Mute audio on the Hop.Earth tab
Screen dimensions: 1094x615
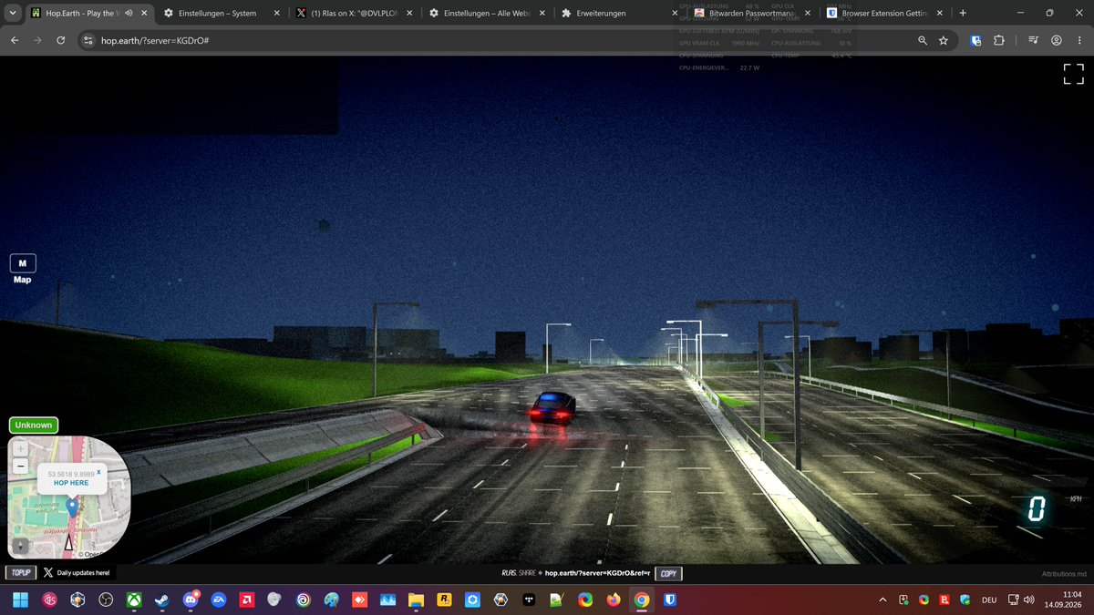129,14
